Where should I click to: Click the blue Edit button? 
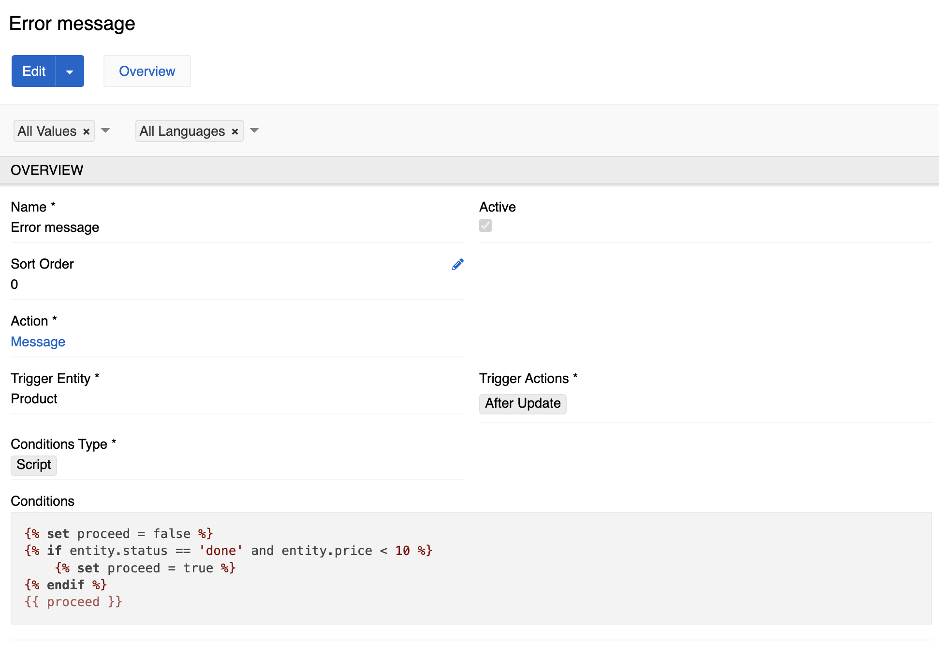pos(34,71)
